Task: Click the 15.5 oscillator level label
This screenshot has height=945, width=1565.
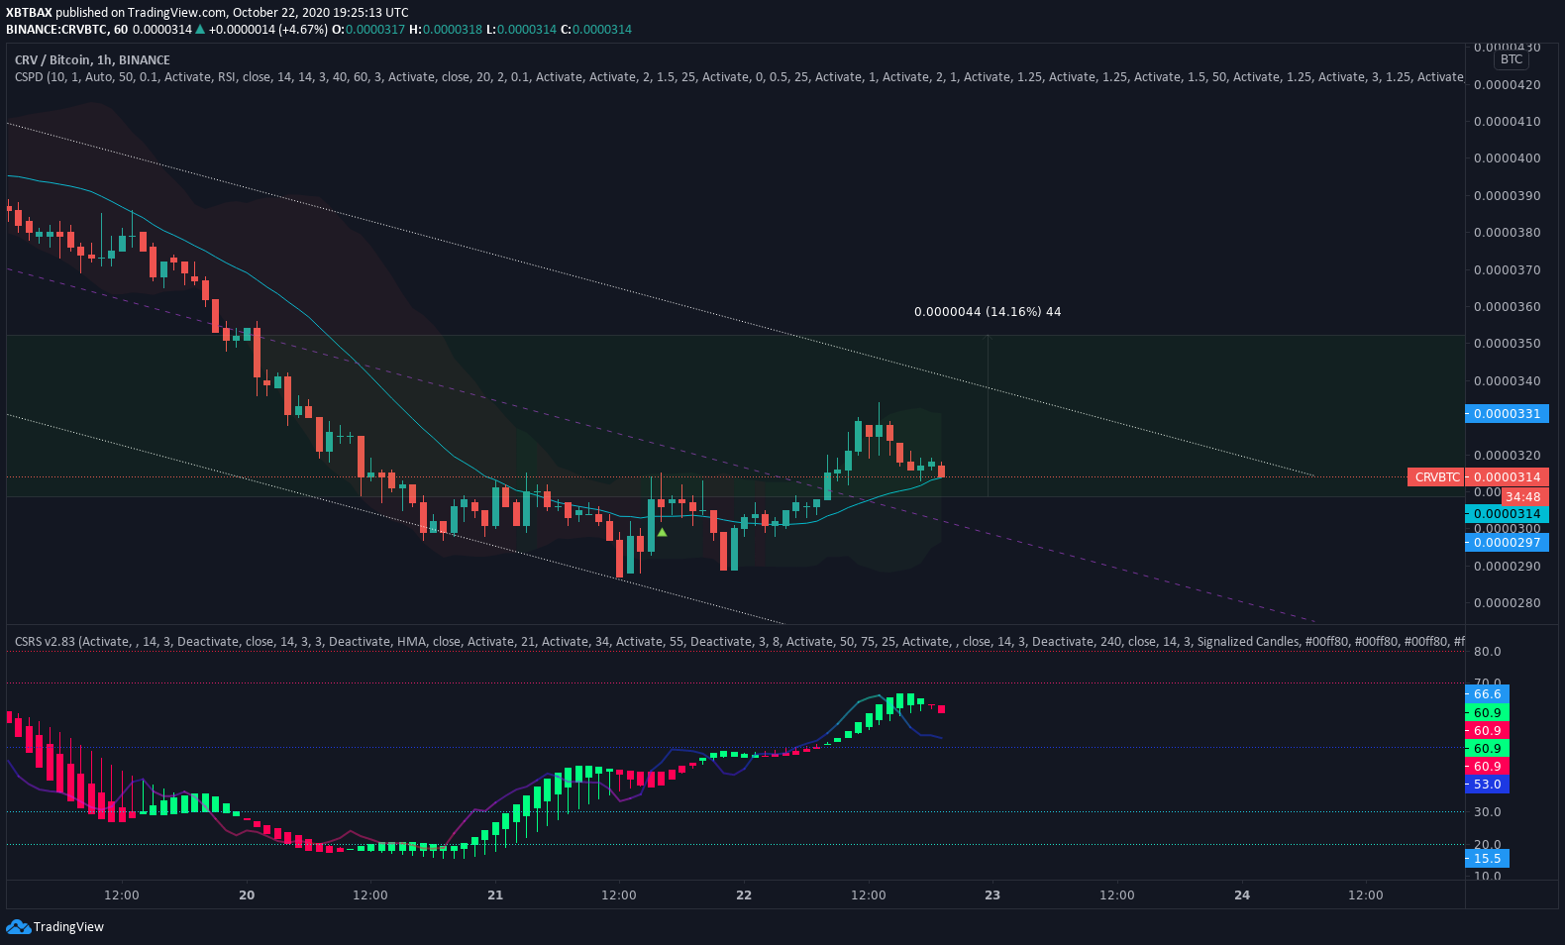Action: (1487, 859)
